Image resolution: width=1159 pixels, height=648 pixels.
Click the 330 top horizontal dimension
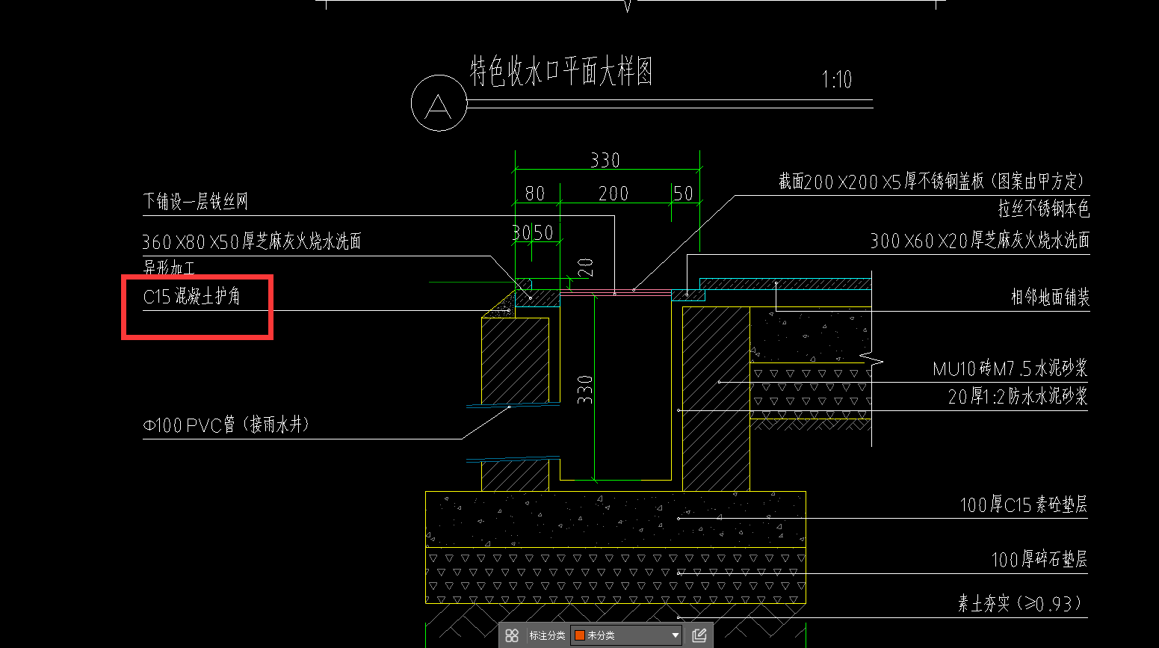(605, 160)
